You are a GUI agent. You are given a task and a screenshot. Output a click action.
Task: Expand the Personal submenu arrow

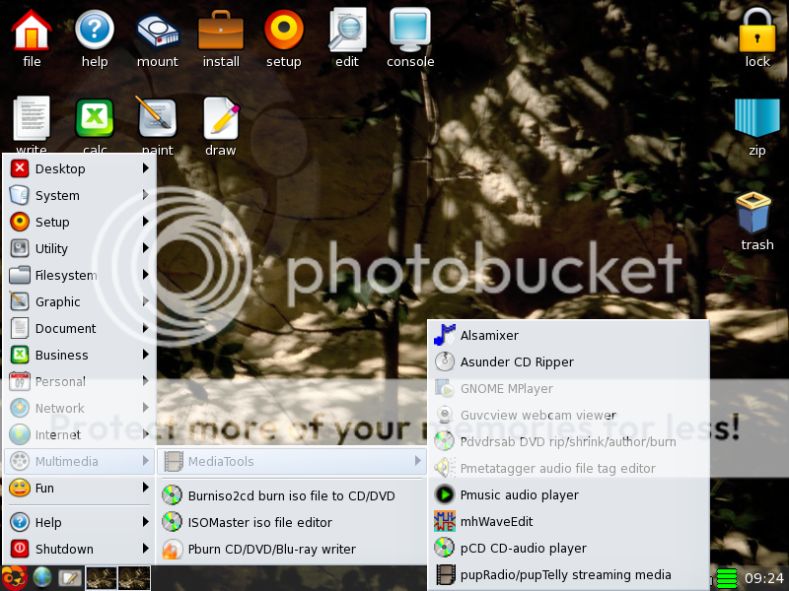(x=145, y=381)
